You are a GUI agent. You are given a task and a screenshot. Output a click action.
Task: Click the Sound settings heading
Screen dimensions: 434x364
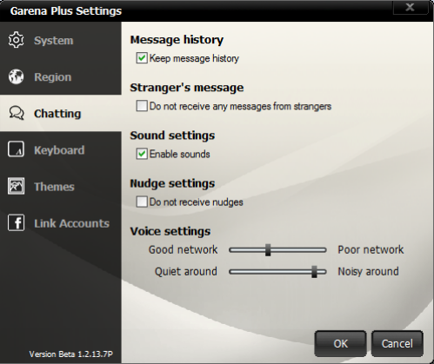pyautogui.click(x=172, y=136)
